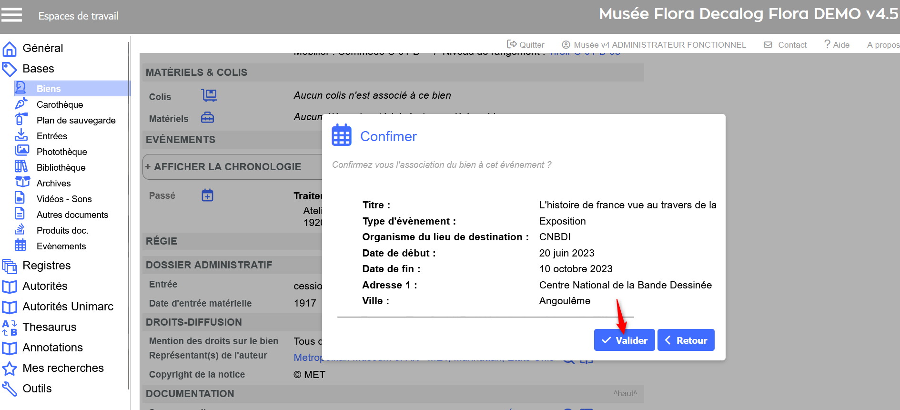Screen dimensions: 900x410
Task: Click the Passé calendar add icon
Action: click(x=207, y=195)
